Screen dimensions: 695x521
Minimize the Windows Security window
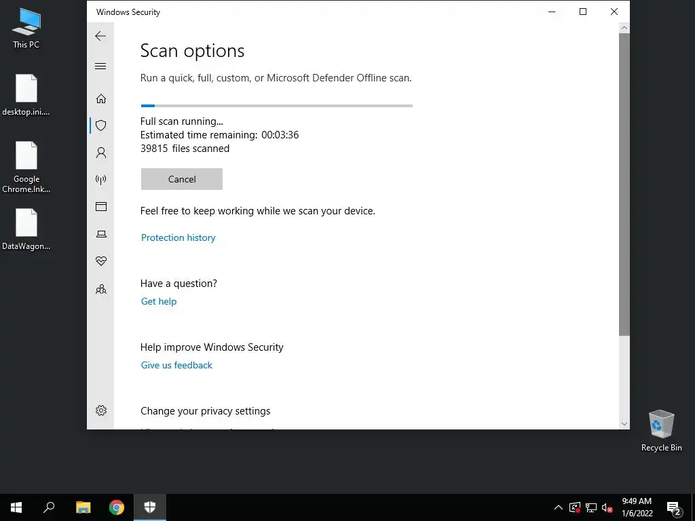552,12
